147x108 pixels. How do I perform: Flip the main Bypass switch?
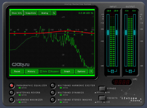click(102, 88)
